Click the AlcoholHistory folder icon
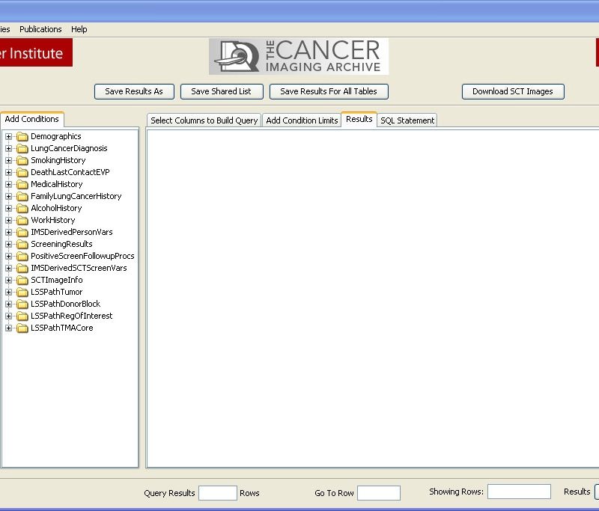Screen dimensions: 599x511 tap(22, 208)
